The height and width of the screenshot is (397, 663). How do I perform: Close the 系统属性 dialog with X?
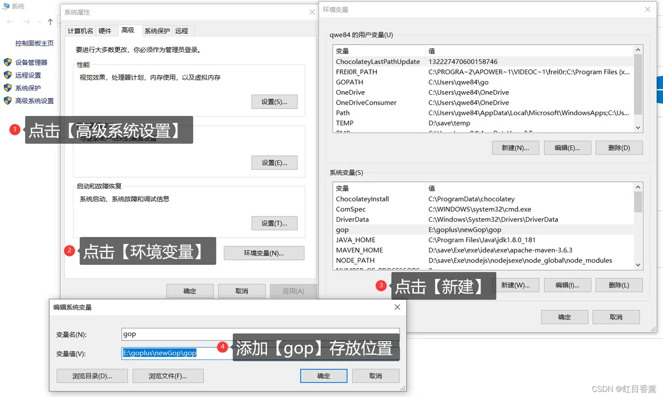pos(312,12)
